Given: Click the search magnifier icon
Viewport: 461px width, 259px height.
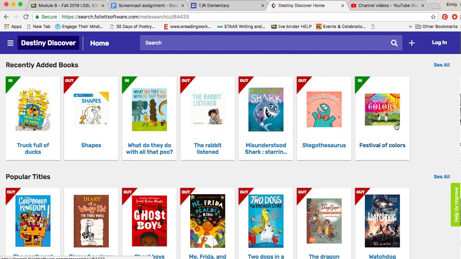Looking at the screenshot, I should tap(394, 43).
